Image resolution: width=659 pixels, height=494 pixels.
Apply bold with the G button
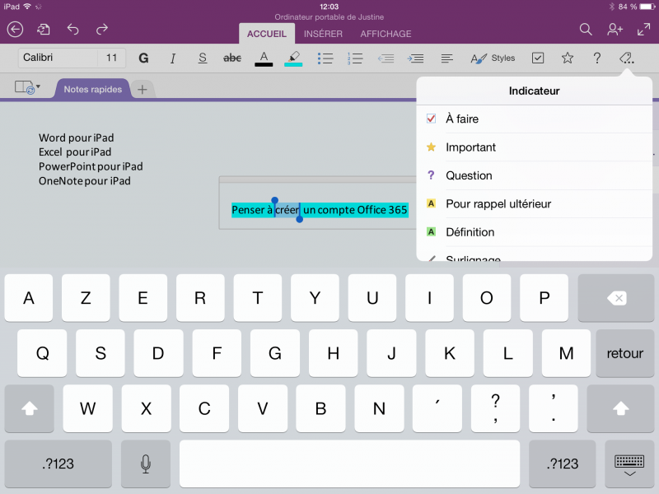click(x=143, y=58)
